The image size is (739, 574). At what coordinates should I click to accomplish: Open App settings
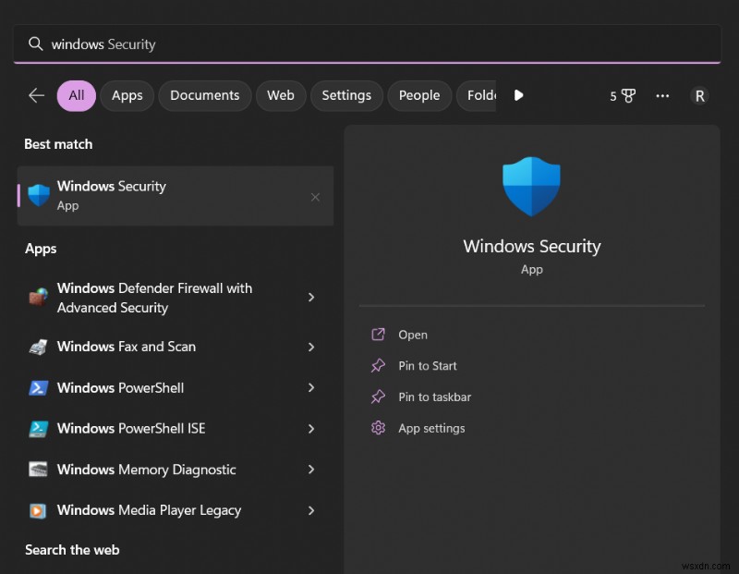coord(431,428)
